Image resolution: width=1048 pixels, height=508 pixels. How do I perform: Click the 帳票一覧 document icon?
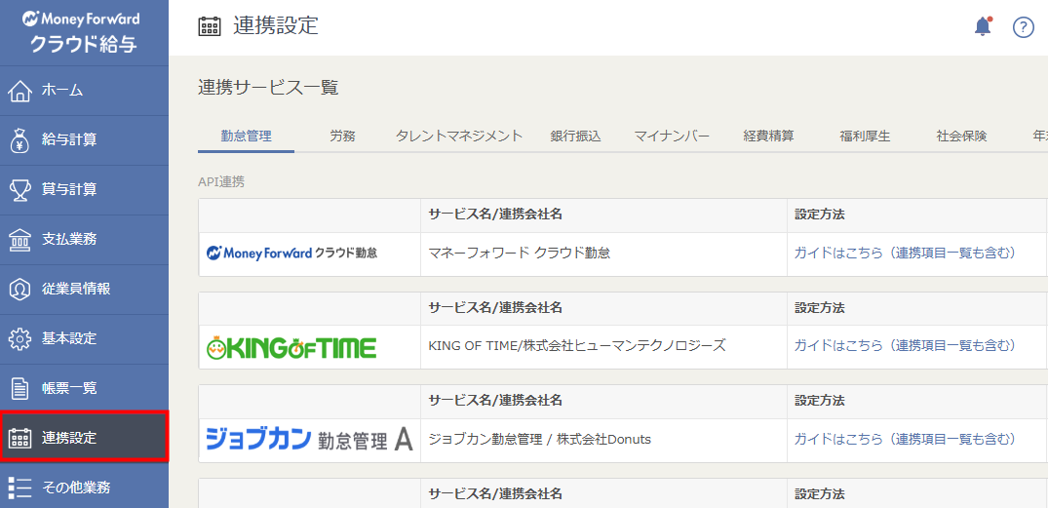[20, 388]
